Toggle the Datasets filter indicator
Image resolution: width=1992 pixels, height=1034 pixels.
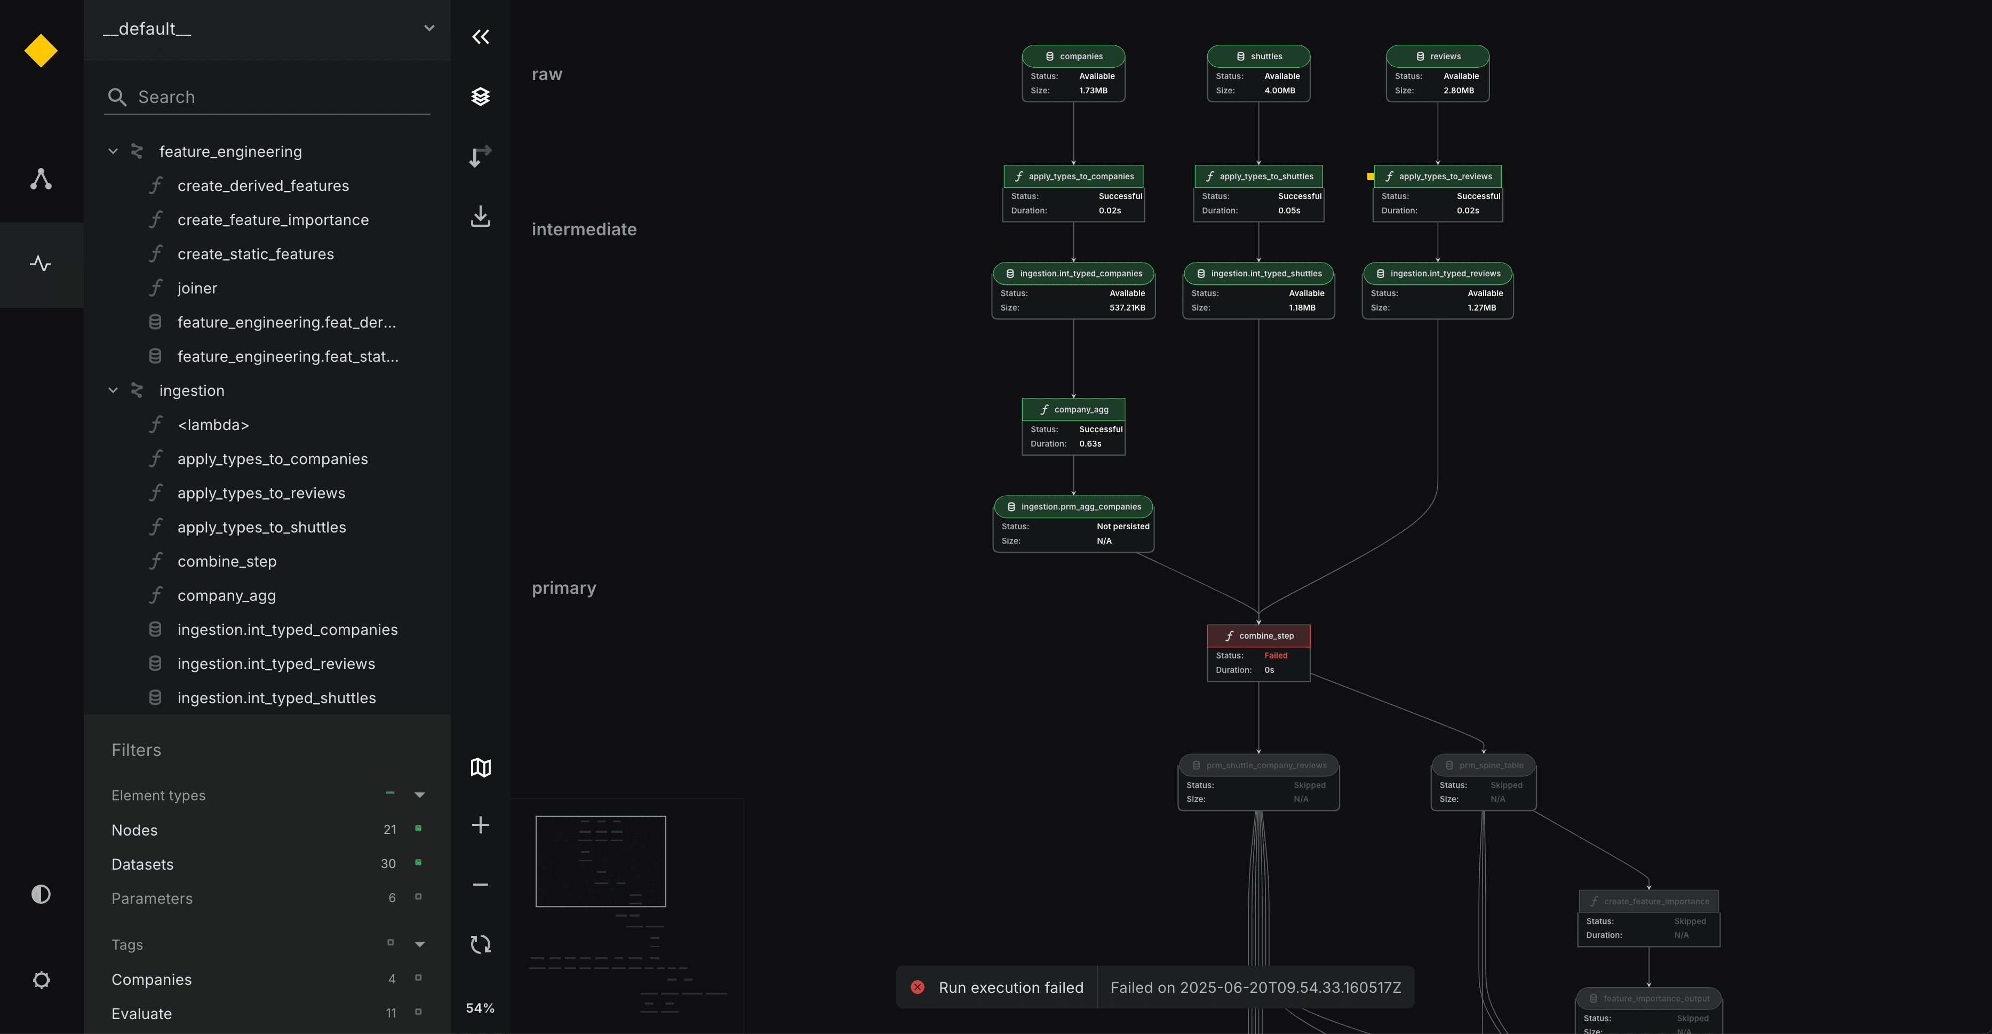click(x=418, y=863)
